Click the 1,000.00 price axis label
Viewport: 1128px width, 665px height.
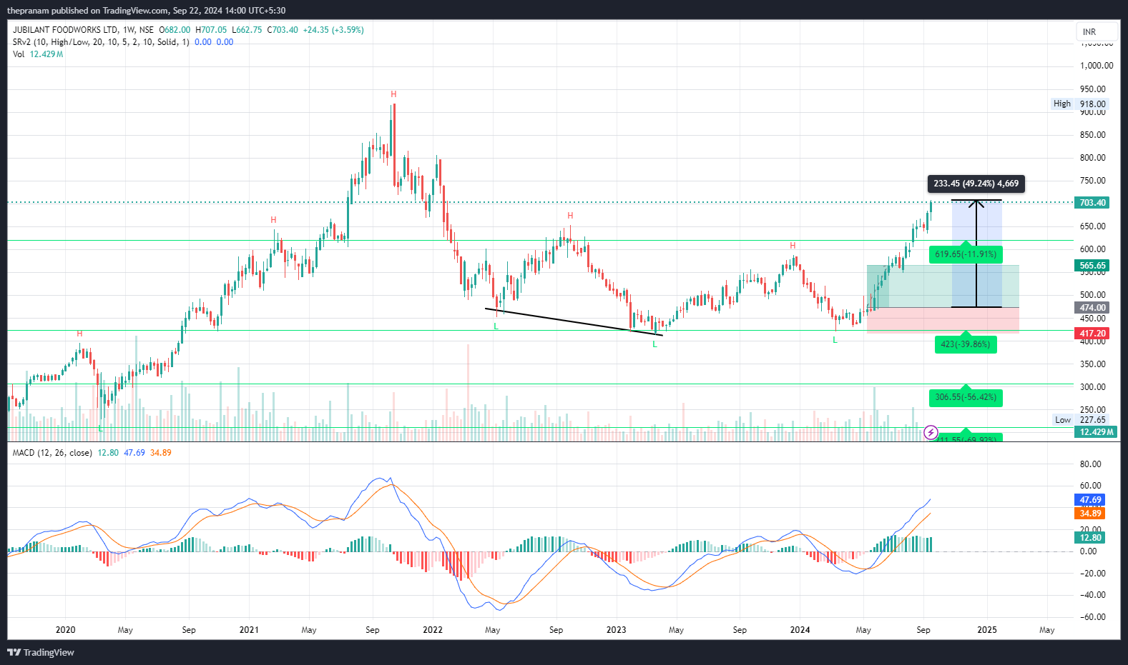1097,66
